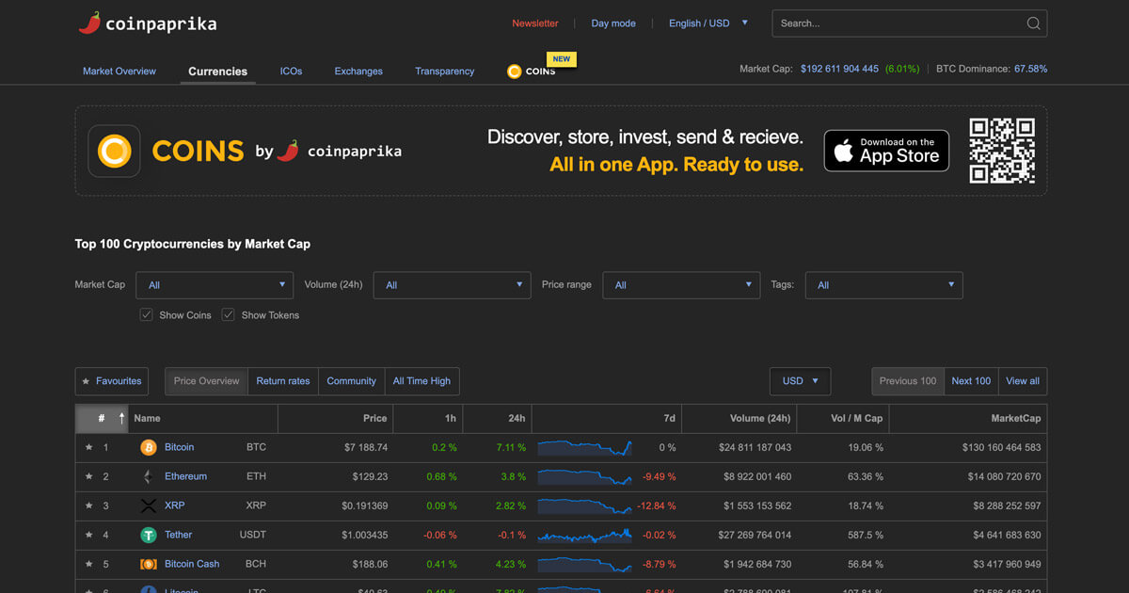Screen dimensions: 1129x593
Task: Focus the Search input field
Action: click(898, 24)
